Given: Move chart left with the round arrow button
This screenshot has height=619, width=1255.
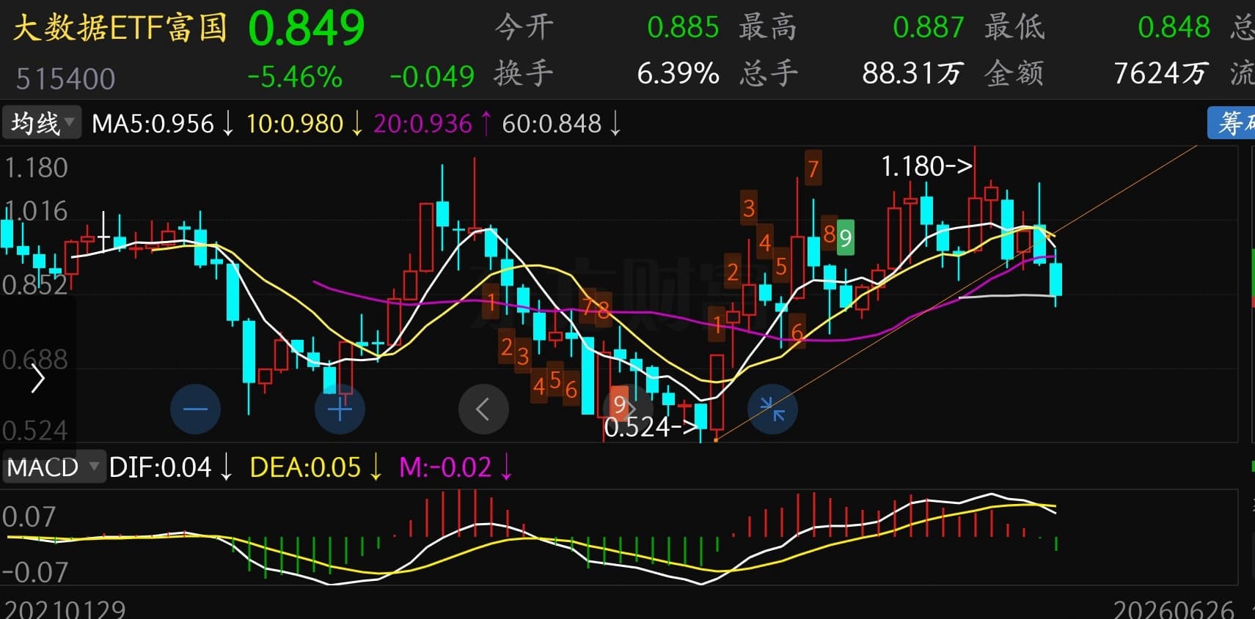Looking at the screenshot, I should point(483,409).
